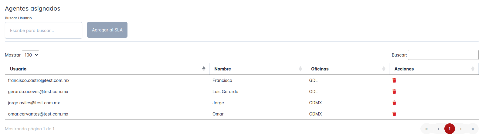The height and width of the screenshot is (140, 482).
Task: Click CDMX office cell in Omar row
Action: click(315, 114)
